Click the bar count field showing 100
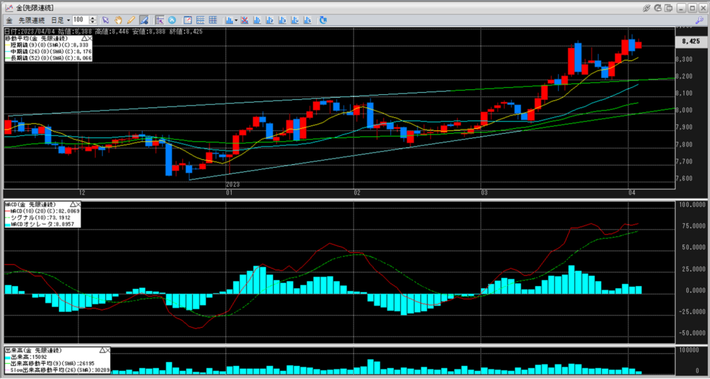 point(80,19)
